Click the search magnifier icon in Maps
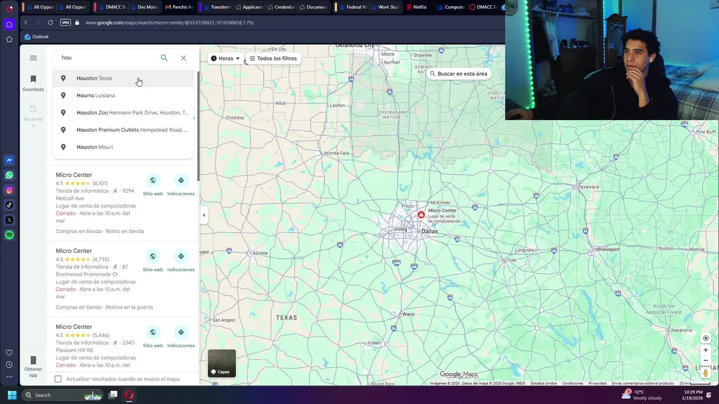719x404 pixels. (164, 58)
